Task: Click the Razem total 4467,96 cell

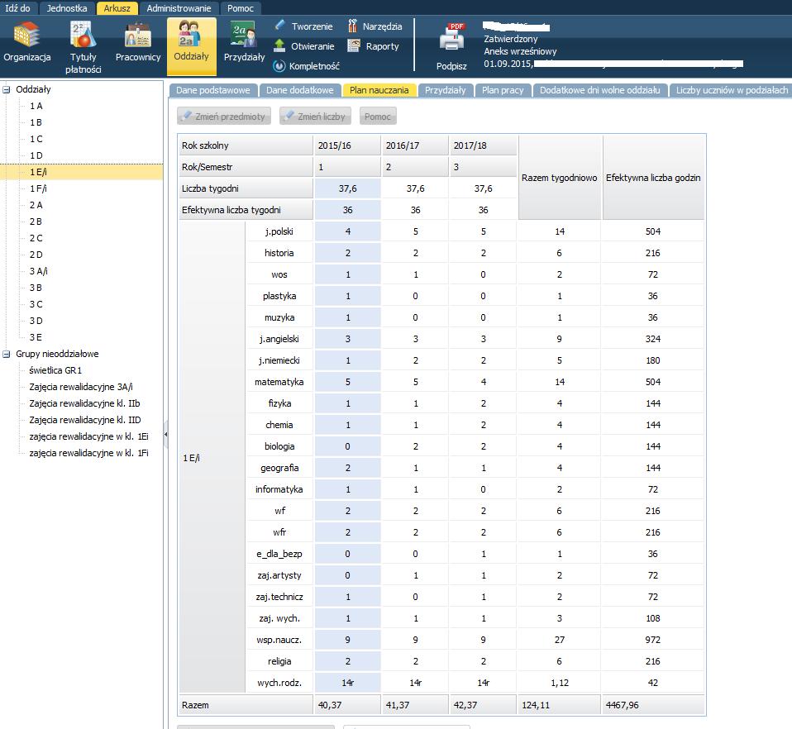Action: pyautogui.click(x=652, y=705)
